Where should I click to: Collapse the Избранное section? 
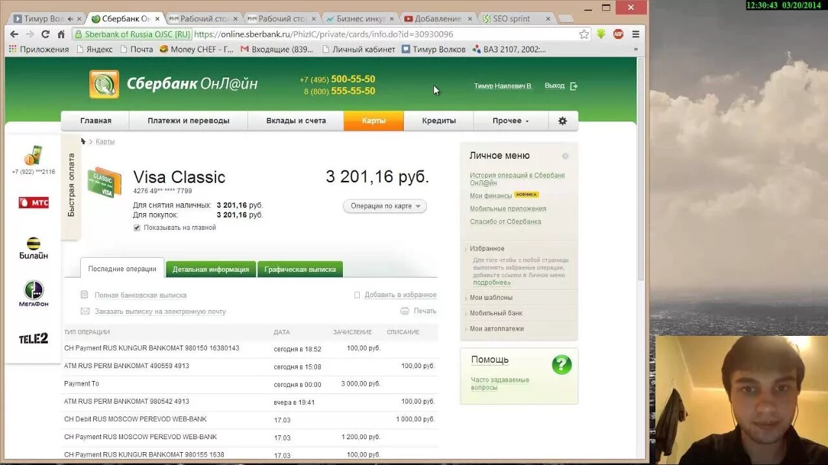click(x=487, y=249)
